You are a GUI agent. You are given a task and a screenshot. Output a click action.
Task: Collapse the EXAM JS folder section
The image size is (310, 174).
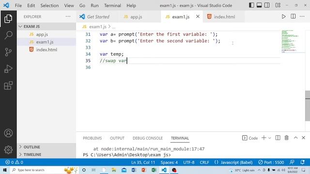46,27
